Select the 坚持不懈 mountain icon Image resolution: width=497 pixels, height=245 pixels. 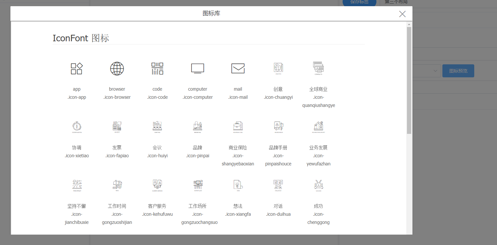(77, 186)
